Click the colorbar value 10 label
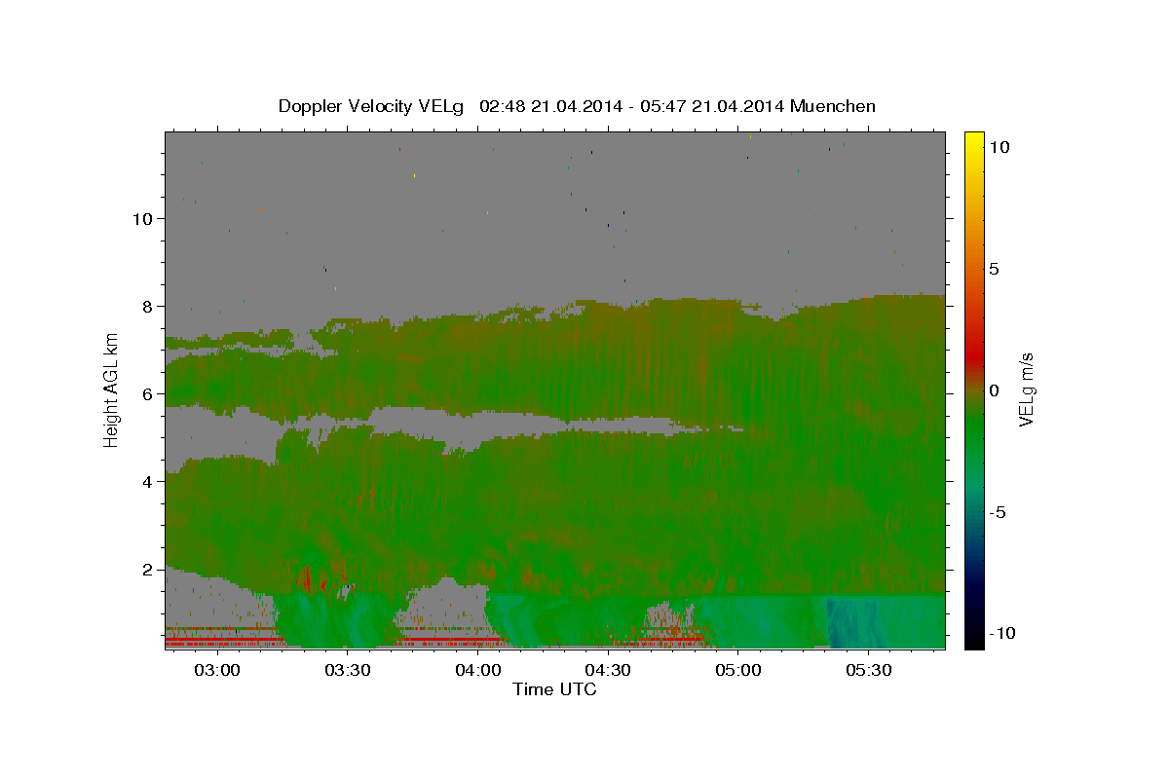 pyautogui.click(x=999, y=146)
